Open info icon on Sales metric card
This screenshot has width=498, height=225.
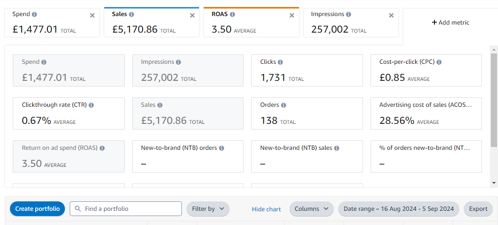[x=160, y=105]
